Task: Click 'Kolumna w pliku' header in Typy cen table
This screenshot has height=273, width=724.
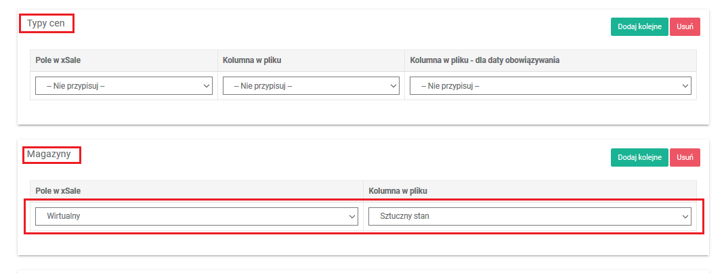Action: (252, 60)
